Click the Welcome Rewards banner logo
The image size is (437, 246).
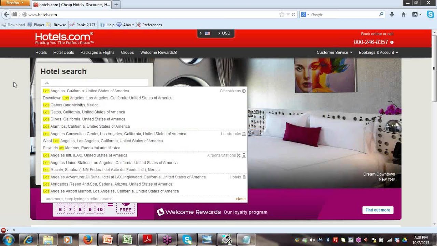[189, 212]
